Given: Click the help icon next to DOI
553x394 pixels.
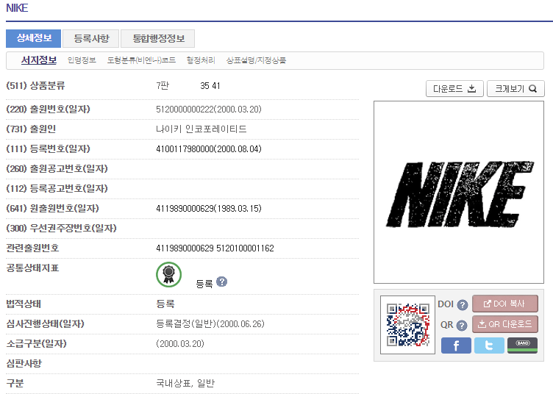Looking at the screenshot, I should click(463, 305).
